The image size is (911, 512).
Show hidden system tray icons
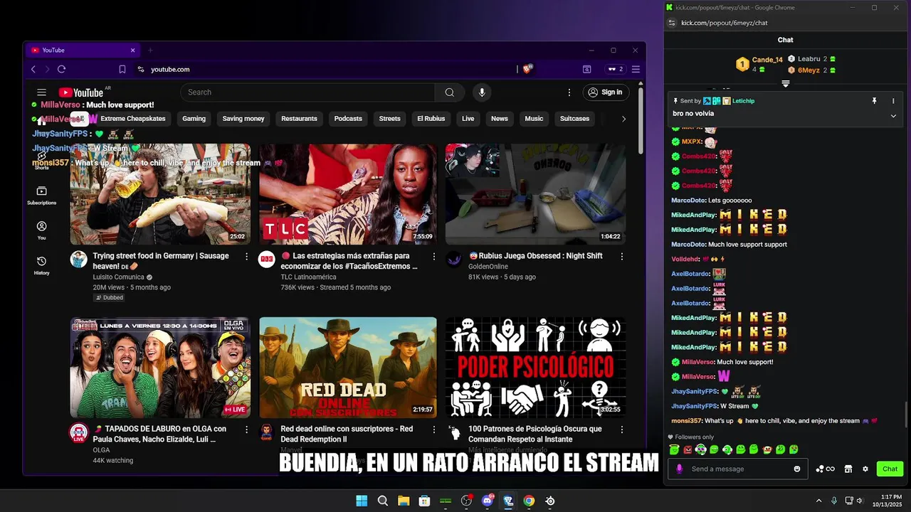tap(818, 501)
